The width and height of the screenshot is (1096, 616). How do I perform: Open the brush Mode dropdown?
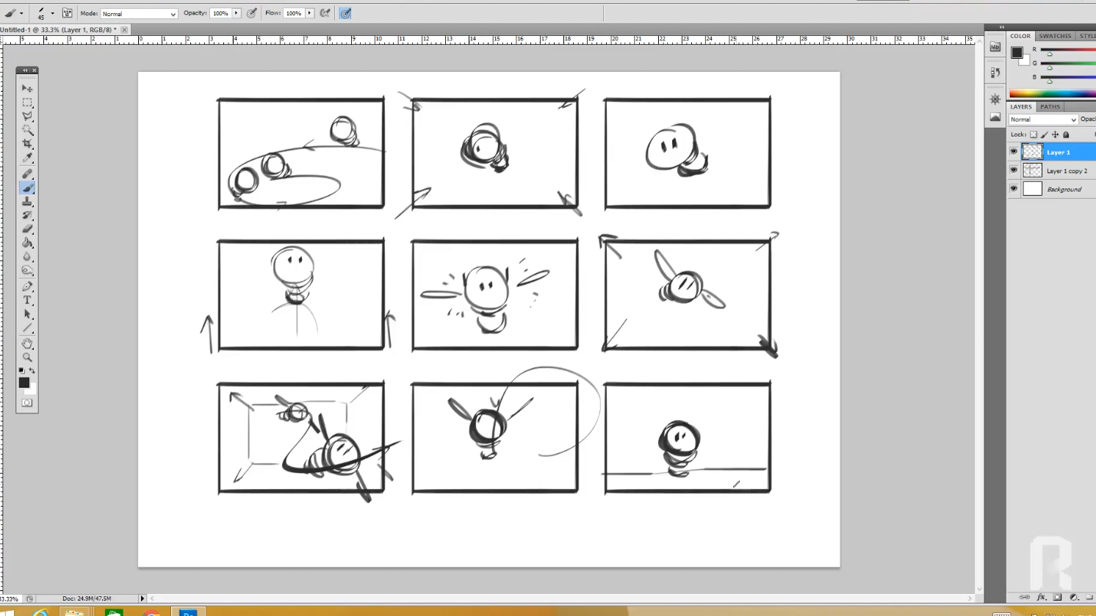click(x=139, y=14)
